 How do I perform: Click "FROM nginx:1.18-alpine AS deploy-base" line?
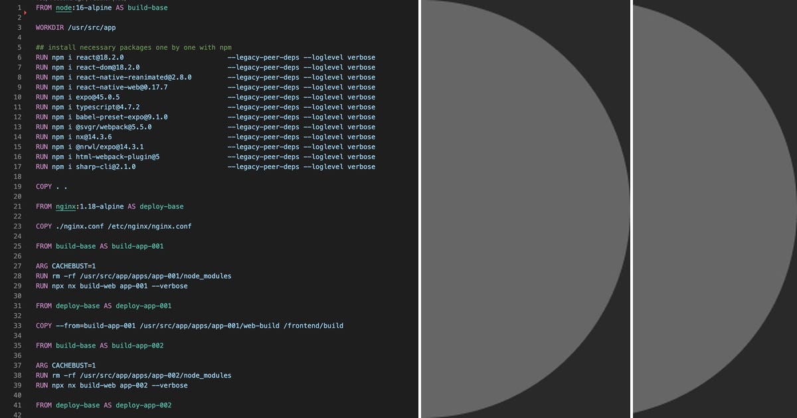(x=110, y=207)
